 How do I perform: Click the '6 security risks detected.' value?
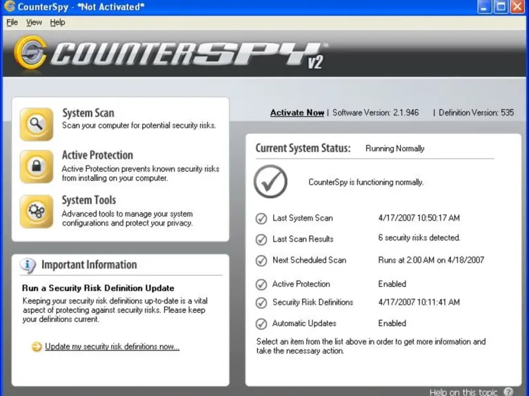419,238
